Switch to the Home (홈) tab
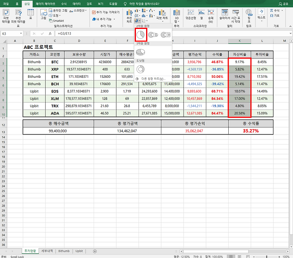Image resolution: width=293 pixels, height=258 pixels. [17, 4]
